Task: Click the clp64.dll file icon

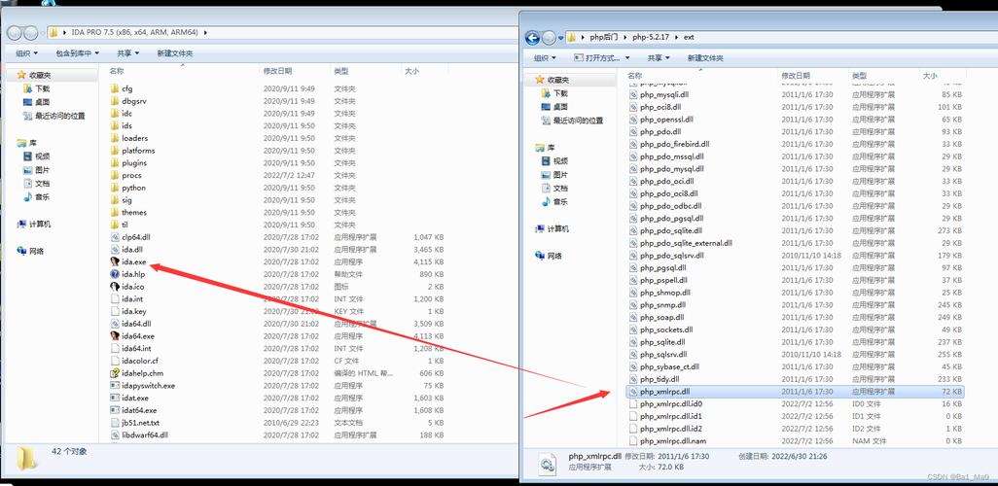Action: (115, 237)
